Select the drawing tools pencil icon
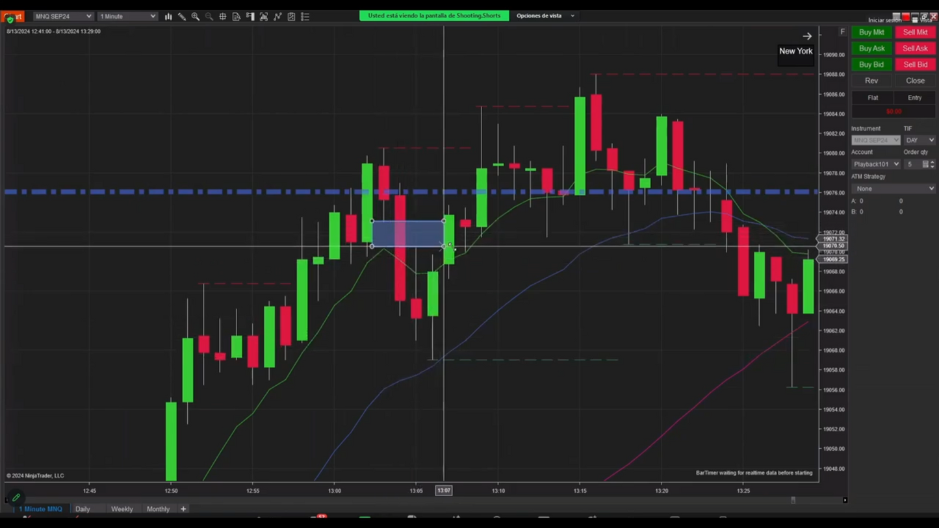This screenshot has height=528, width=939. click(x=182, y=16)
